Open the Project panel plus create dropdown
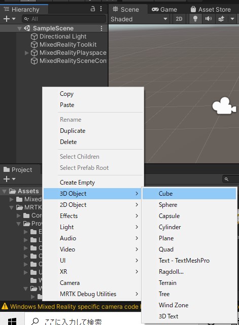The width and height of the screenshot is (239, 325). [9, 179]
